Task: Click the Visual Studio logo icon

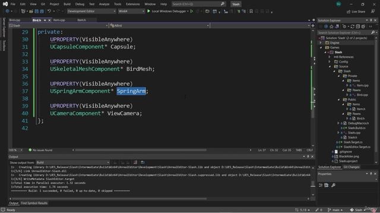Action: click(5, 4)
